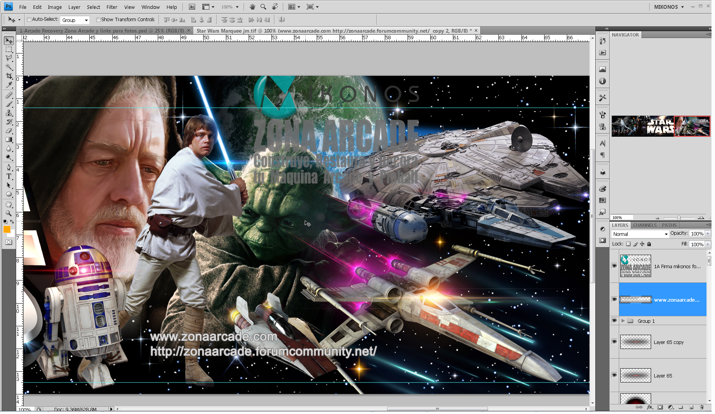This screenshot has width=715, height=414.
Task: Adjust the Navigator zoom slider
Action: 679,218
